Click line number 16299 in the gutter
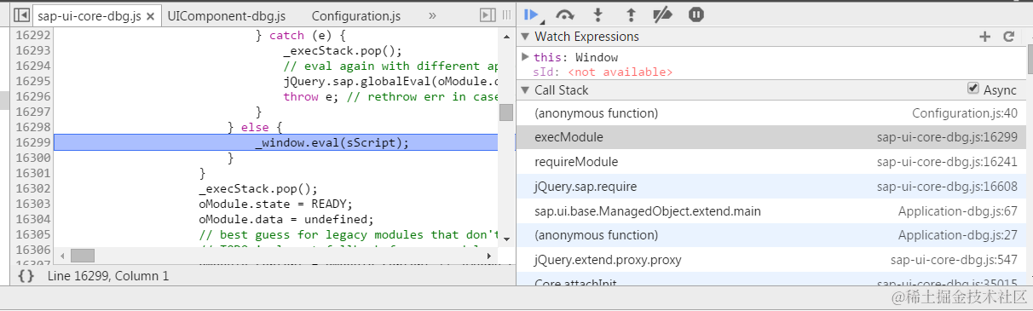 tap(34, 142)
